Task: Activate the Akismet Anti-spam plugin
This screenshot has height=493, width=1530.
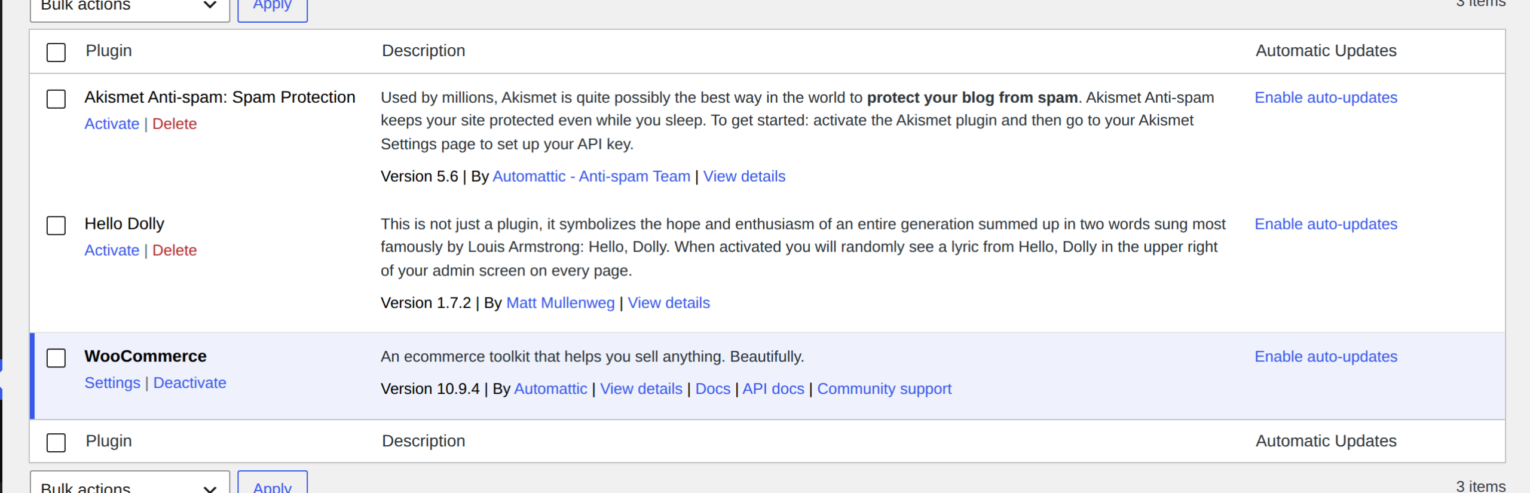Action: [112, 124]
